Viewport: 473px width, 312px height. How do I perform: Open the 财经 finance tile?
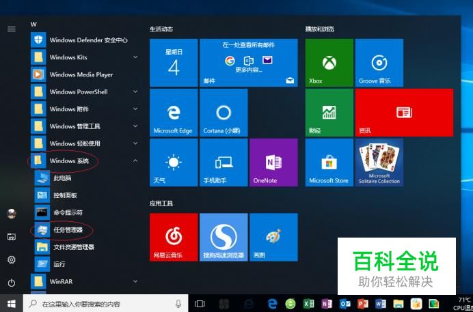click(329, 113)
